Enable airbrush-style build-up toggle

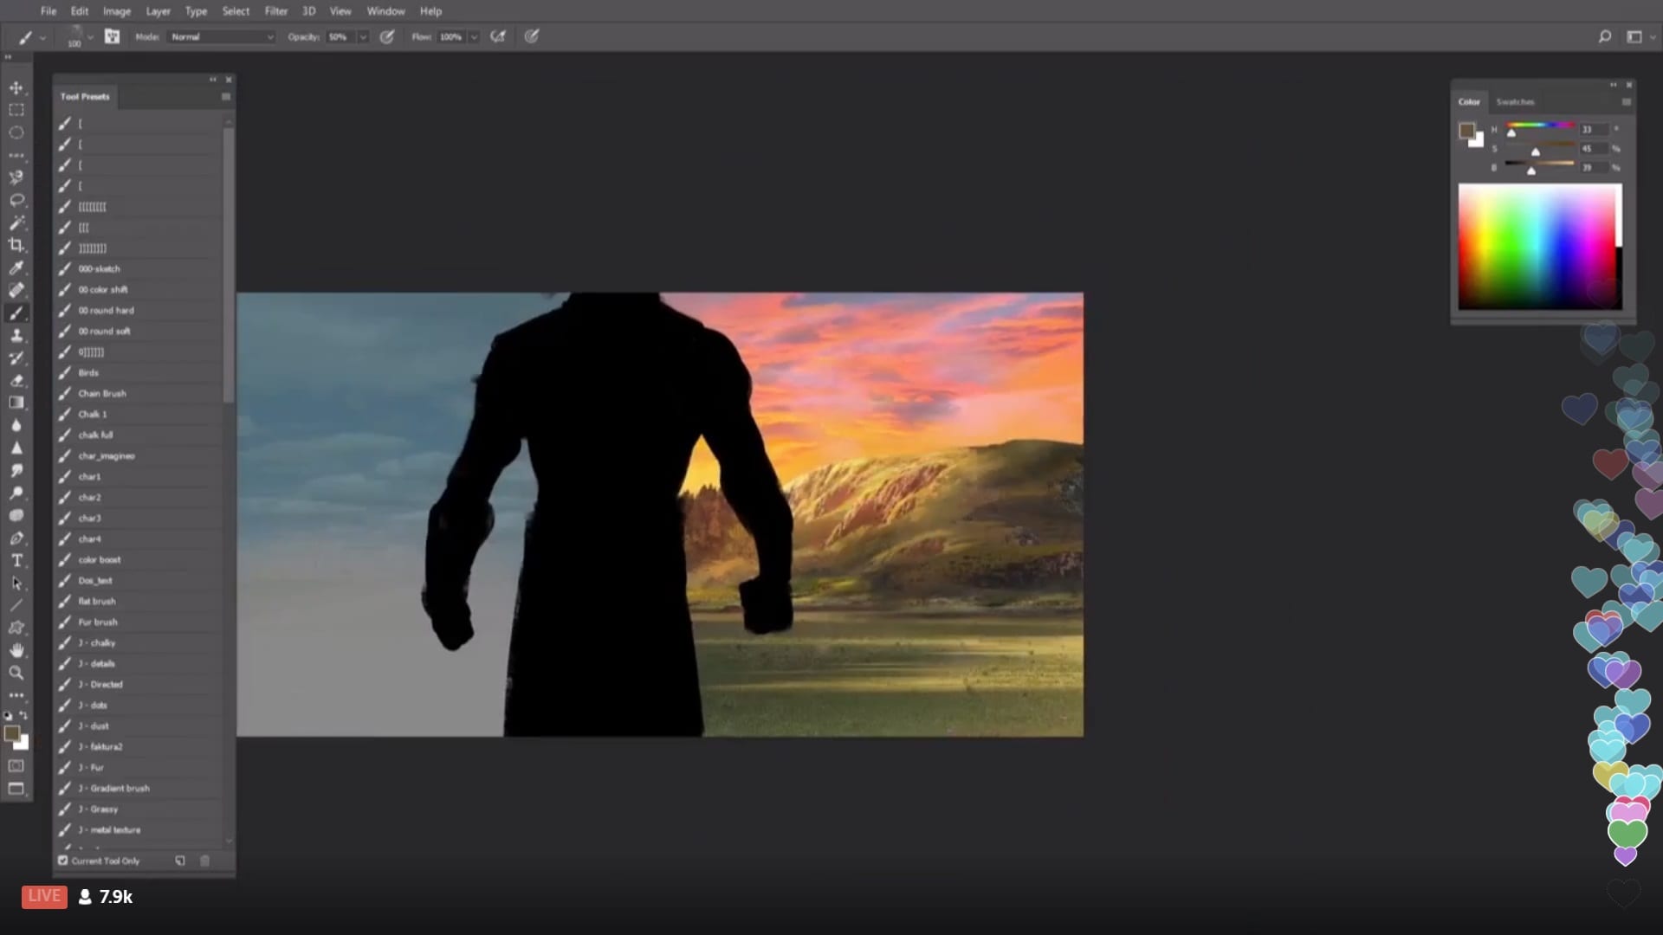pos(498,36)
